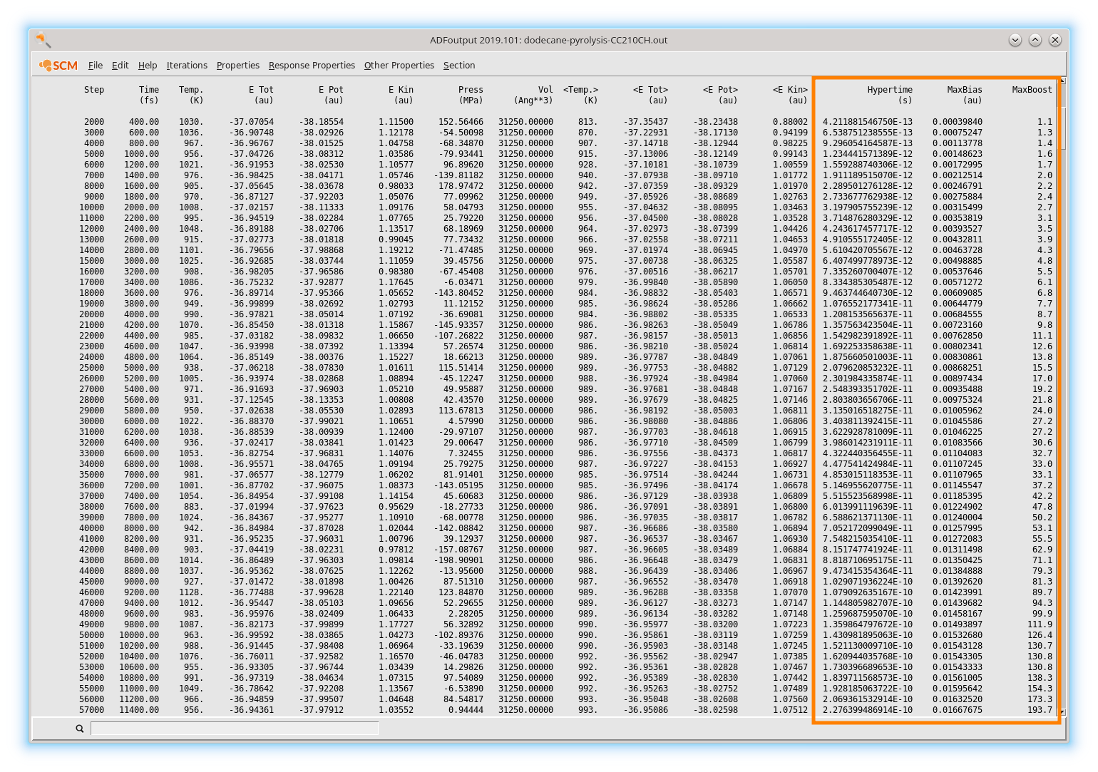Viewport: 1098px width, 772px height.
Task: Select the Hypertime column header
Action: pos(890,90)
